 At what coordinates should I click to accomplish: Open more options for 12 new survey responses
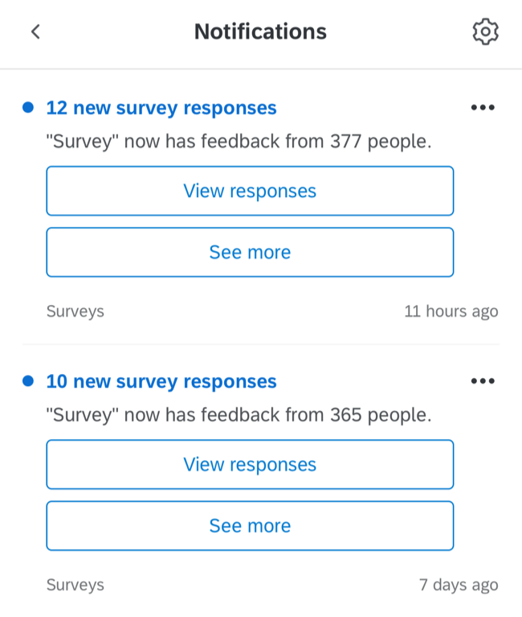coord(483,108)
